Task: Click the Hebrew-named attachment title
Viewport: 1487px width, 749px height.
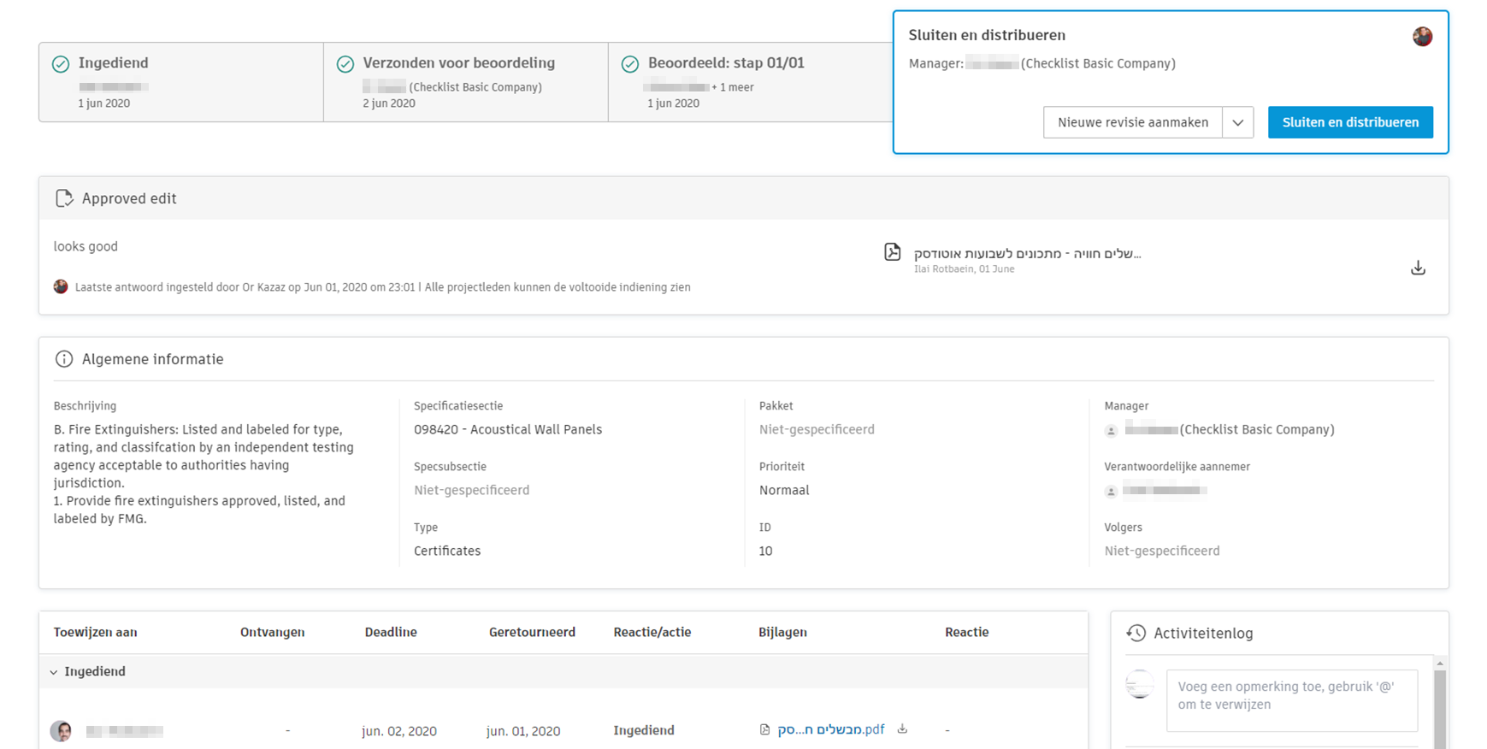Action: [1027, 253]
